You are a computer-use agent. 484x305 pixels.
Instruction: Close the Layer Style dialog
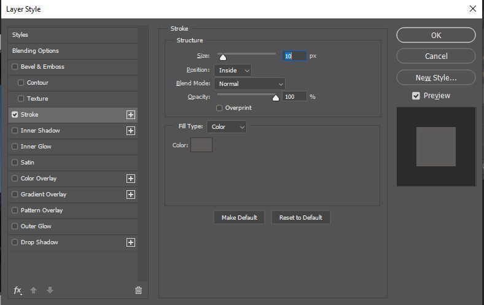tap(472, 9)
